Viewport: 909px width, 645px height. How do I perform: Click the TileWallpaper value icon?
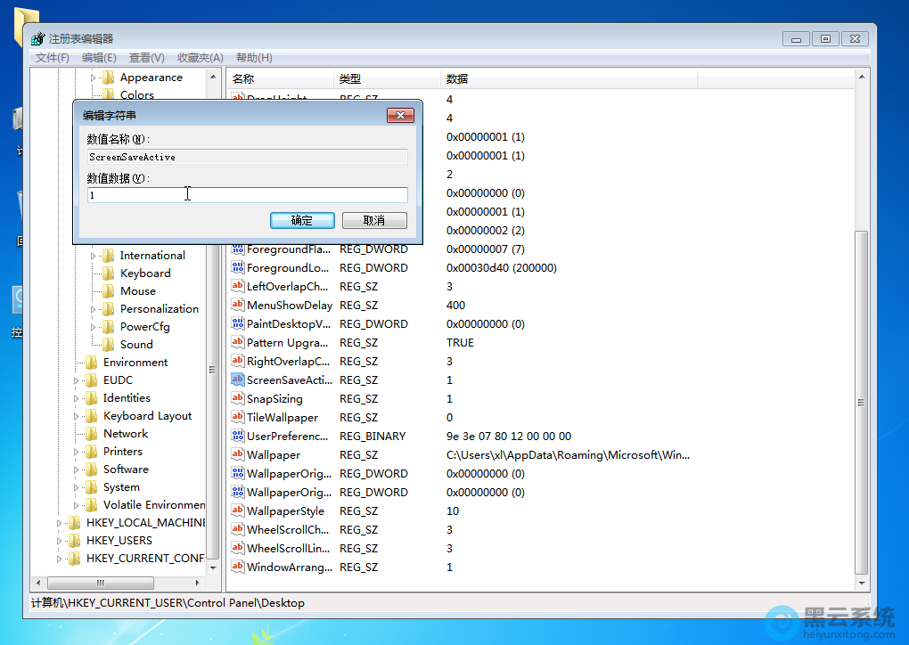pos(238,417)
